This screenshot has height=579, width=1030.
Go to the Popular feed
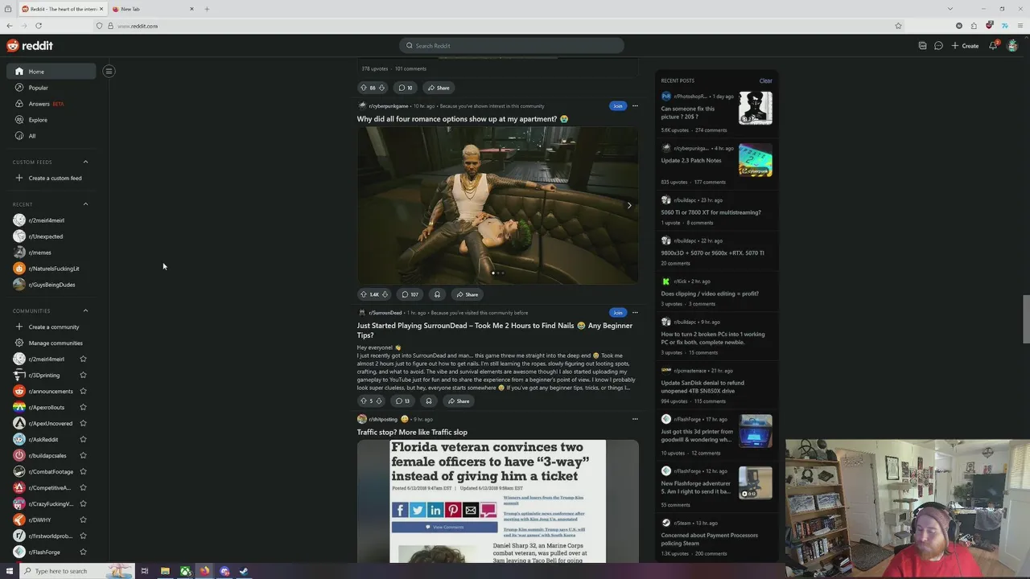pyautogui.click(x=51, y=88)
